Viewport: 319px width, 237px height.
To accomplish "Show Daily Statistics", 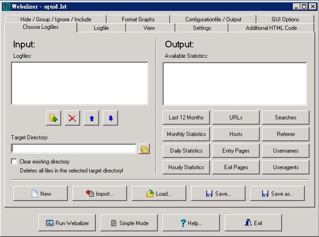I will [x=186, y=150].
